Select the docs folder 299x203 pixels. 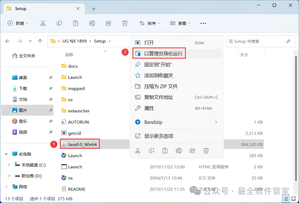(x=69, y=66)
